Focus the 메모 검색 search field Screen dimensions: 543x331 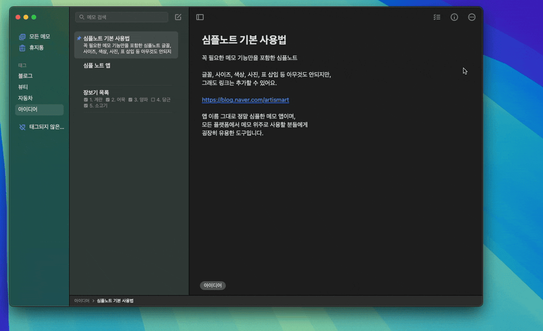[x=122, y=17]
